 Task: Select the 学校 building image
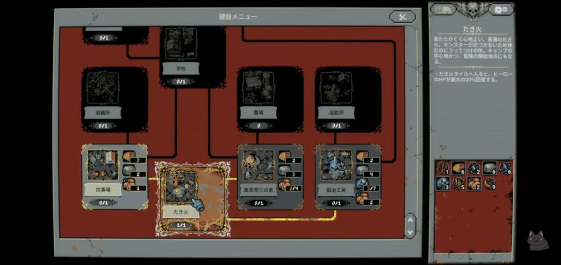click(x=181, y=43)
